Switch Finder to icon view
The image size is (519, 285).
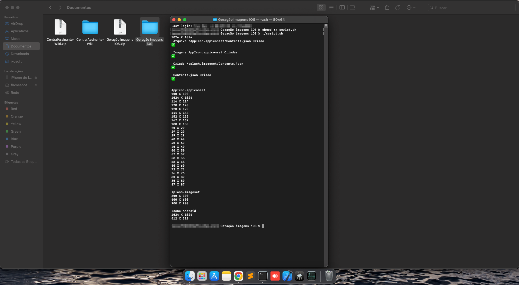click(x=321, y=8)
